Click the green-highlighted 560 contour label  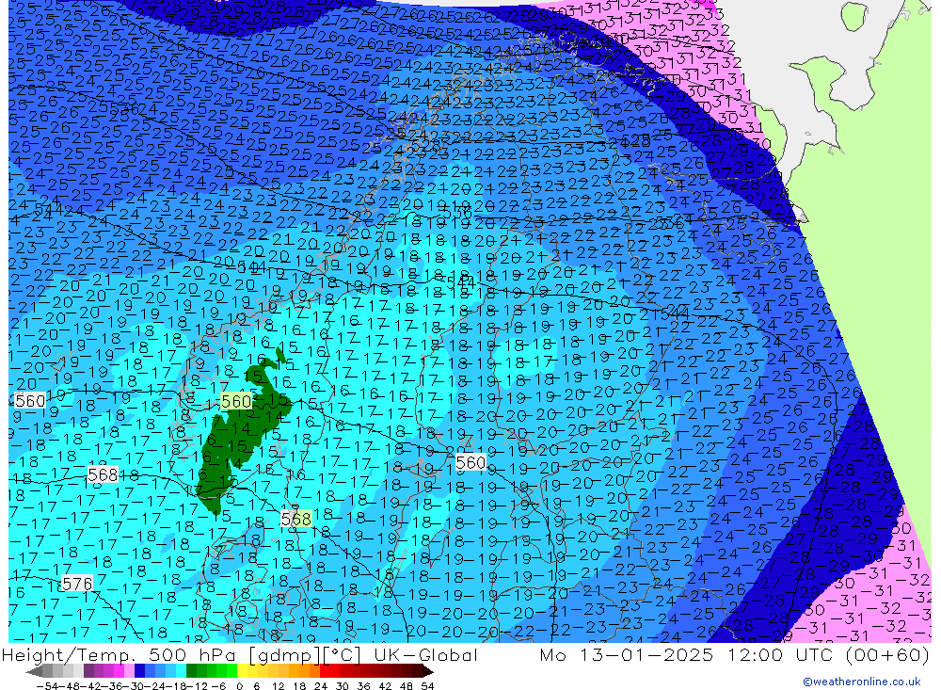click(236, 401)
